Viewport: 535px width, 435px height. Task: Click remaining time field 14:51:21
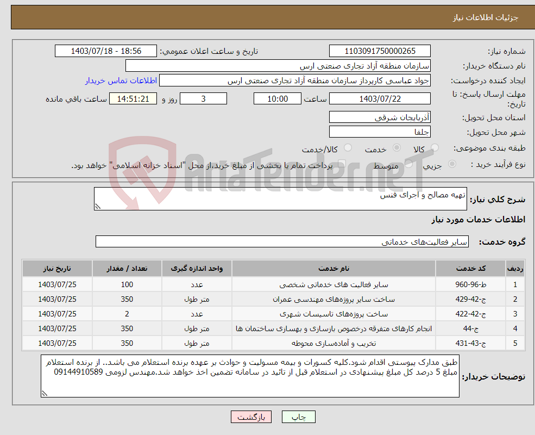133,98
